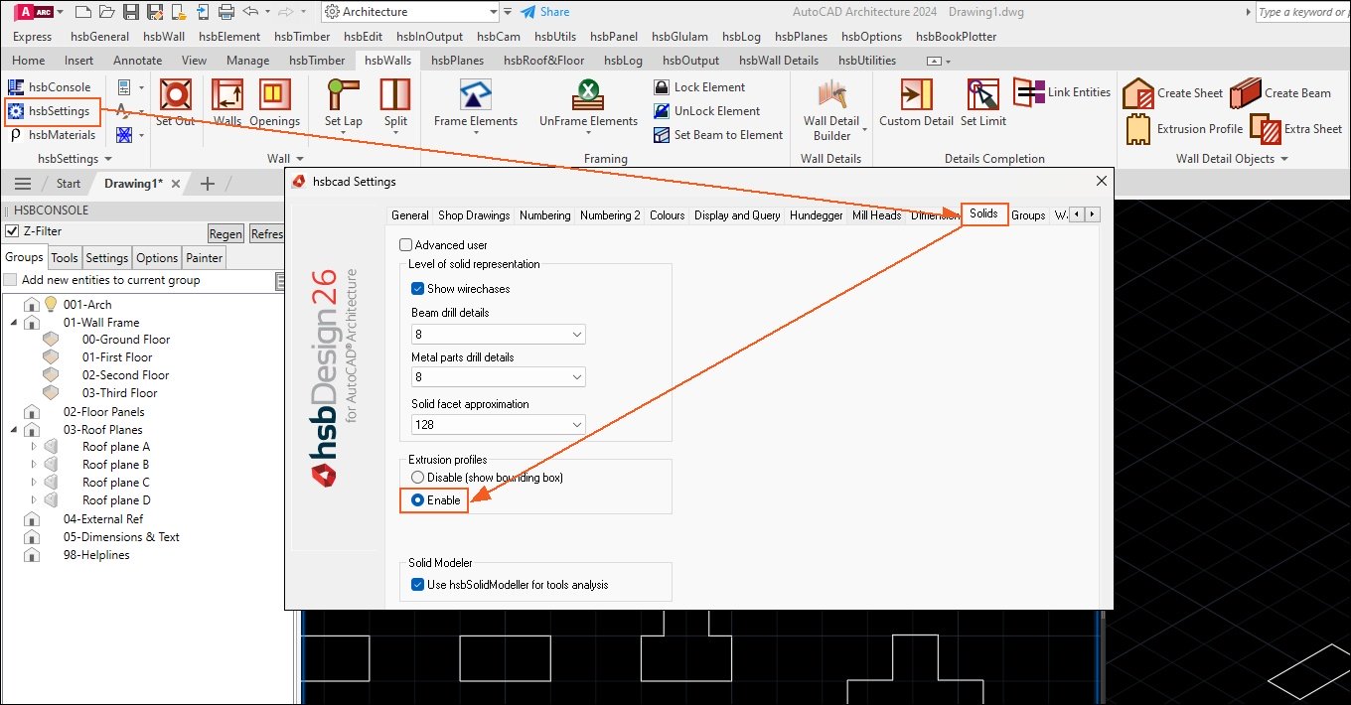Open Solid facet approximation dropdown

click(x=499, y=424)
